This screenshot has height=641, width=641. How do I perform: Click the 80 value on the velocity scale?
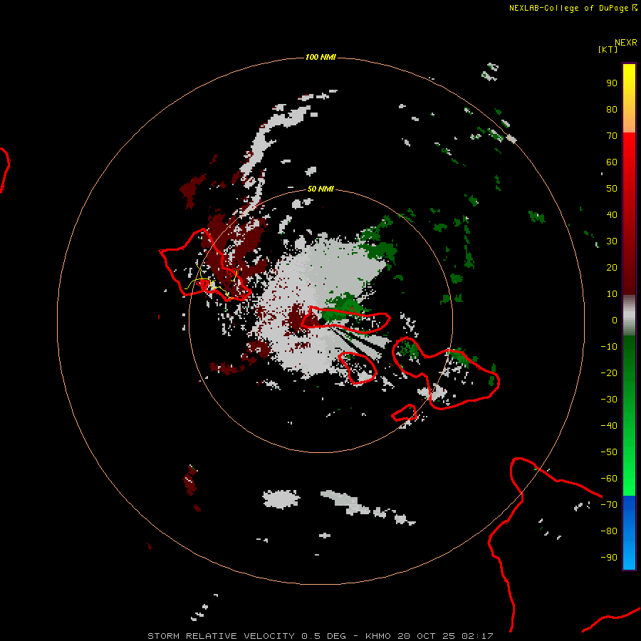(612, 110)
